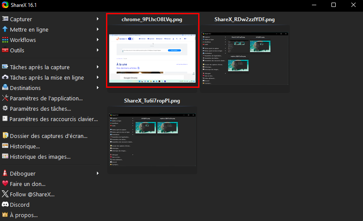Expand the Tâches après la capture arrow

[x=98, y=67]
